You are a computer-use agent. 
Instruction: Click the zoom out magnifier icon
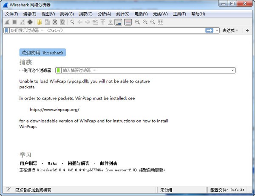coord(145,22)
